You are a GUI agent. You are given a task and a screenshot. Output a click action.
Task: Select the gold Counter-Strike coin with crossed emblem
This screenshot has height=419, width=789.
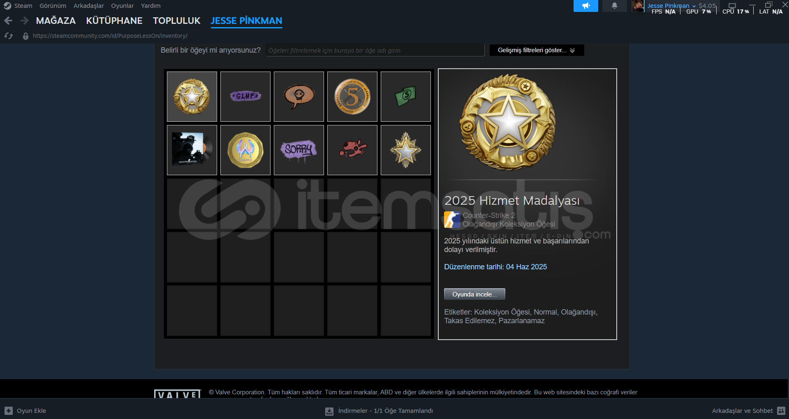(245, 150)
